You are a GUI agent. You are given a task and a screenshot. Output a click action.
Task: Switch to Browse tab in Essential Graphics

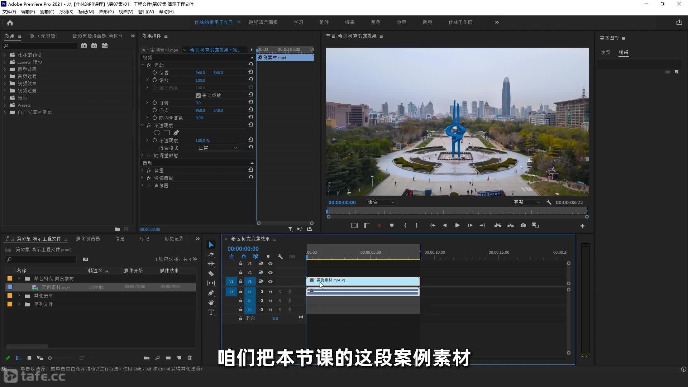point(606,52)
